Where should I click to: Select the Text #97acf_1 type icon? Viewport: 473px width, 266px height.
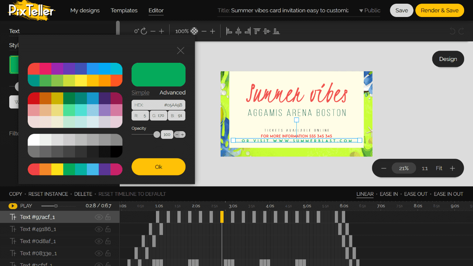click(x=13, y=217)
